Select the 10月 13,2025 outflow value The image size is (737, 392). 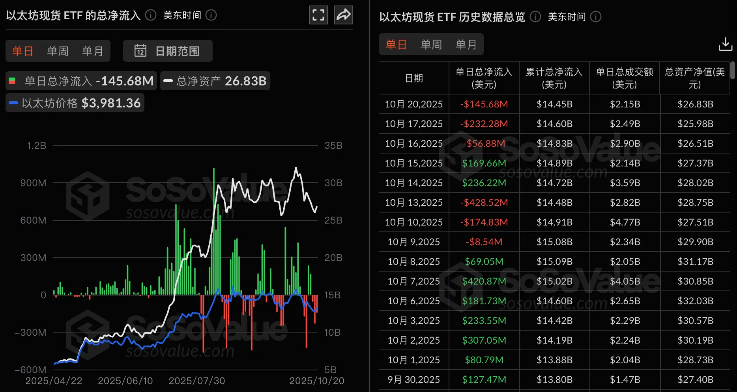tap(484, 202)
